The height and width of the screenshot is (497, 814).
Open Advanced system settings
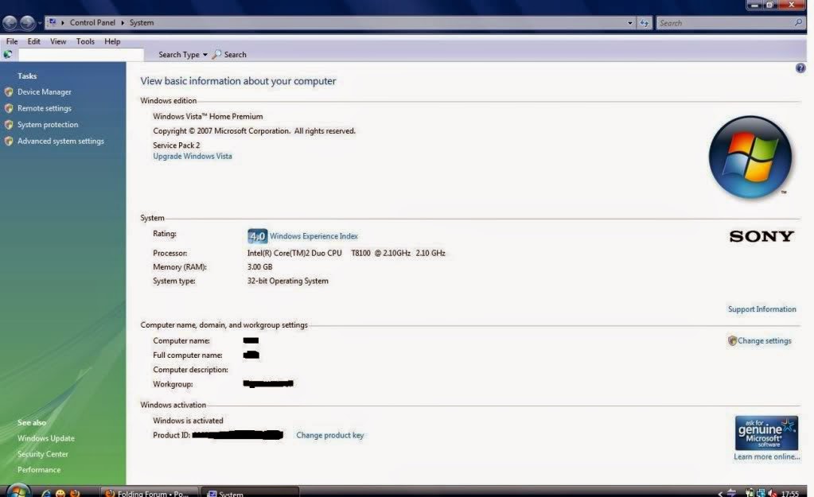60,141
